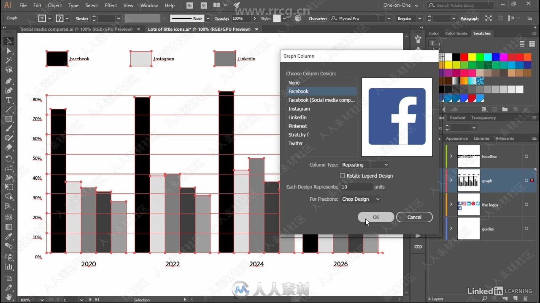Cancel the Graph Column dialog

tap(414, 217)
